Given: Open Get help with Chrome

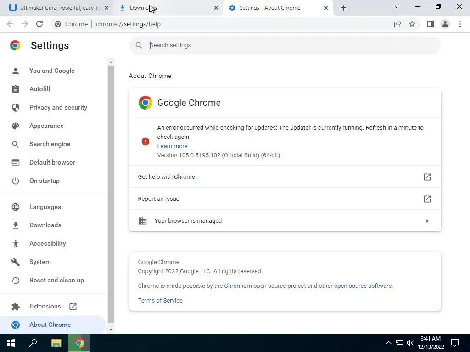Looking at the screenshot, I should tap(285, 176).
